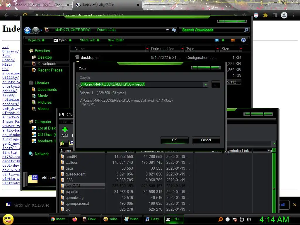Viewport: 300px width, 225px height.
Task: Click Cancel in the Copy dialog
Action: pyautogui.click(x=206, y=140)
